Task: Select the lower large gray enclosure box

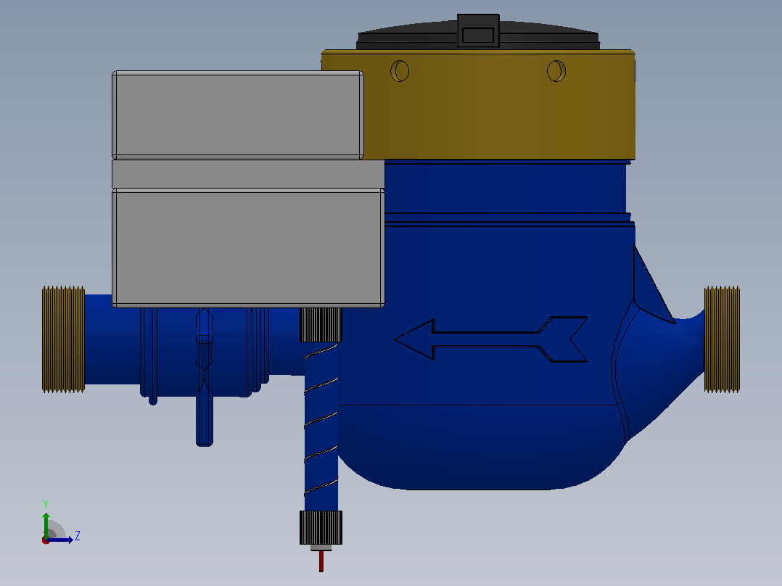Action: (248, 248)
